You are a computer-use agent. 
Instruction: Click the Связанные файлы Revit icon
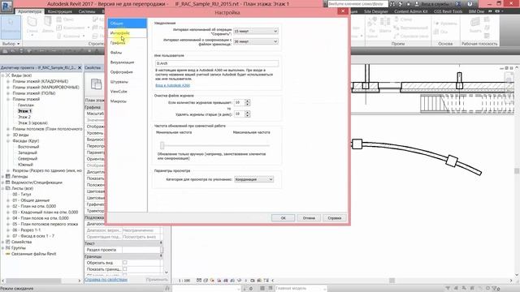tap(8, 254)
